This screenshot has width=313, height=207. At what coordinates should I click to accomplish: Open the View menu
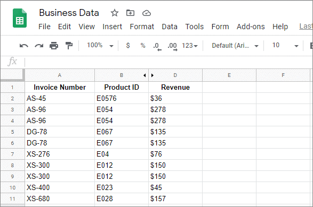coord(86,27)
